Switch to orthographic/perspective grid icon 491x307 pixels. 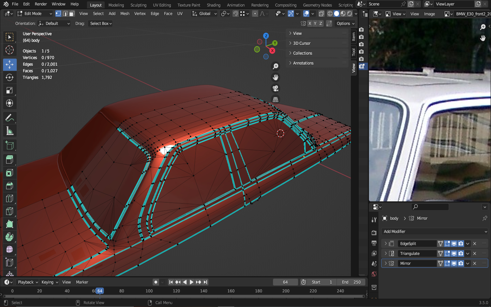[276, 100]
